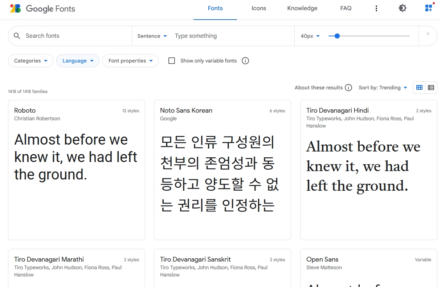Open the Sentence preview type dropdown
441x287 pixels.
click(152, 36)
